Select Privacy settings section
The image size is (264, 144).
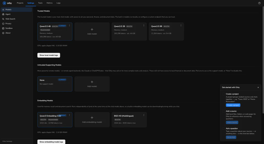16,24
